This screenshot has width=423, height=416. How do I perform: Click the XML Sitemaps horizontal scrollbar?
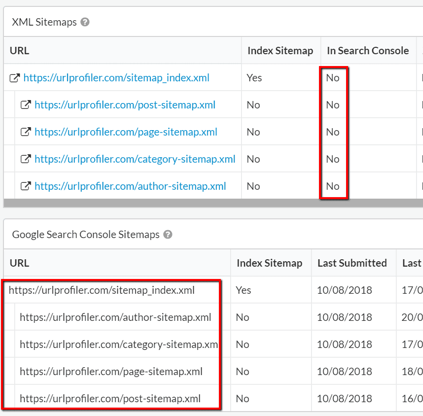213,203
